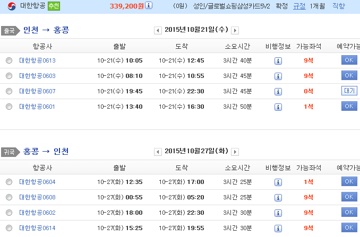Open 대한항공0602 flight link

click(37, 213)
